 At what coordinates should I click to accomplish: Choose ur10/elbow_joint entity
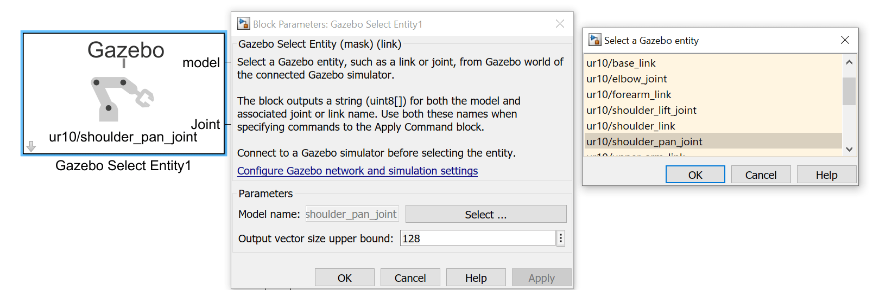tap(627, 79)
